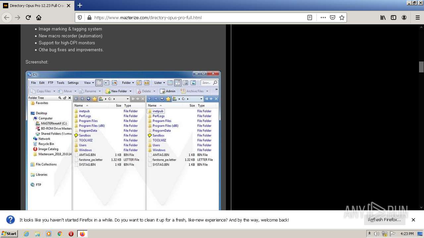The height and width of the screenshot is (238, 424).
Task: Click Copy Files in the Opus toolbar
Action: point(42,91)
